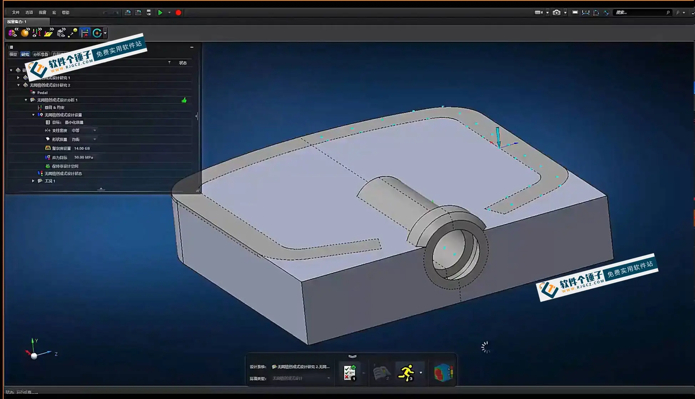Start macro playback with green play button

tap(160, 12)
